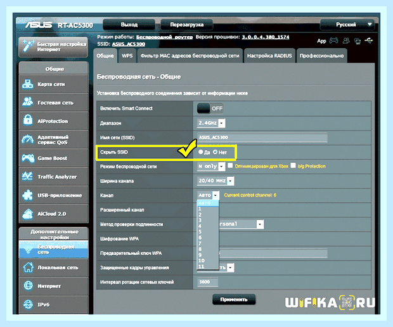This screenshot has height=327, width=393.
Task: Click the Выход logout button
Action: pos(129,25)
